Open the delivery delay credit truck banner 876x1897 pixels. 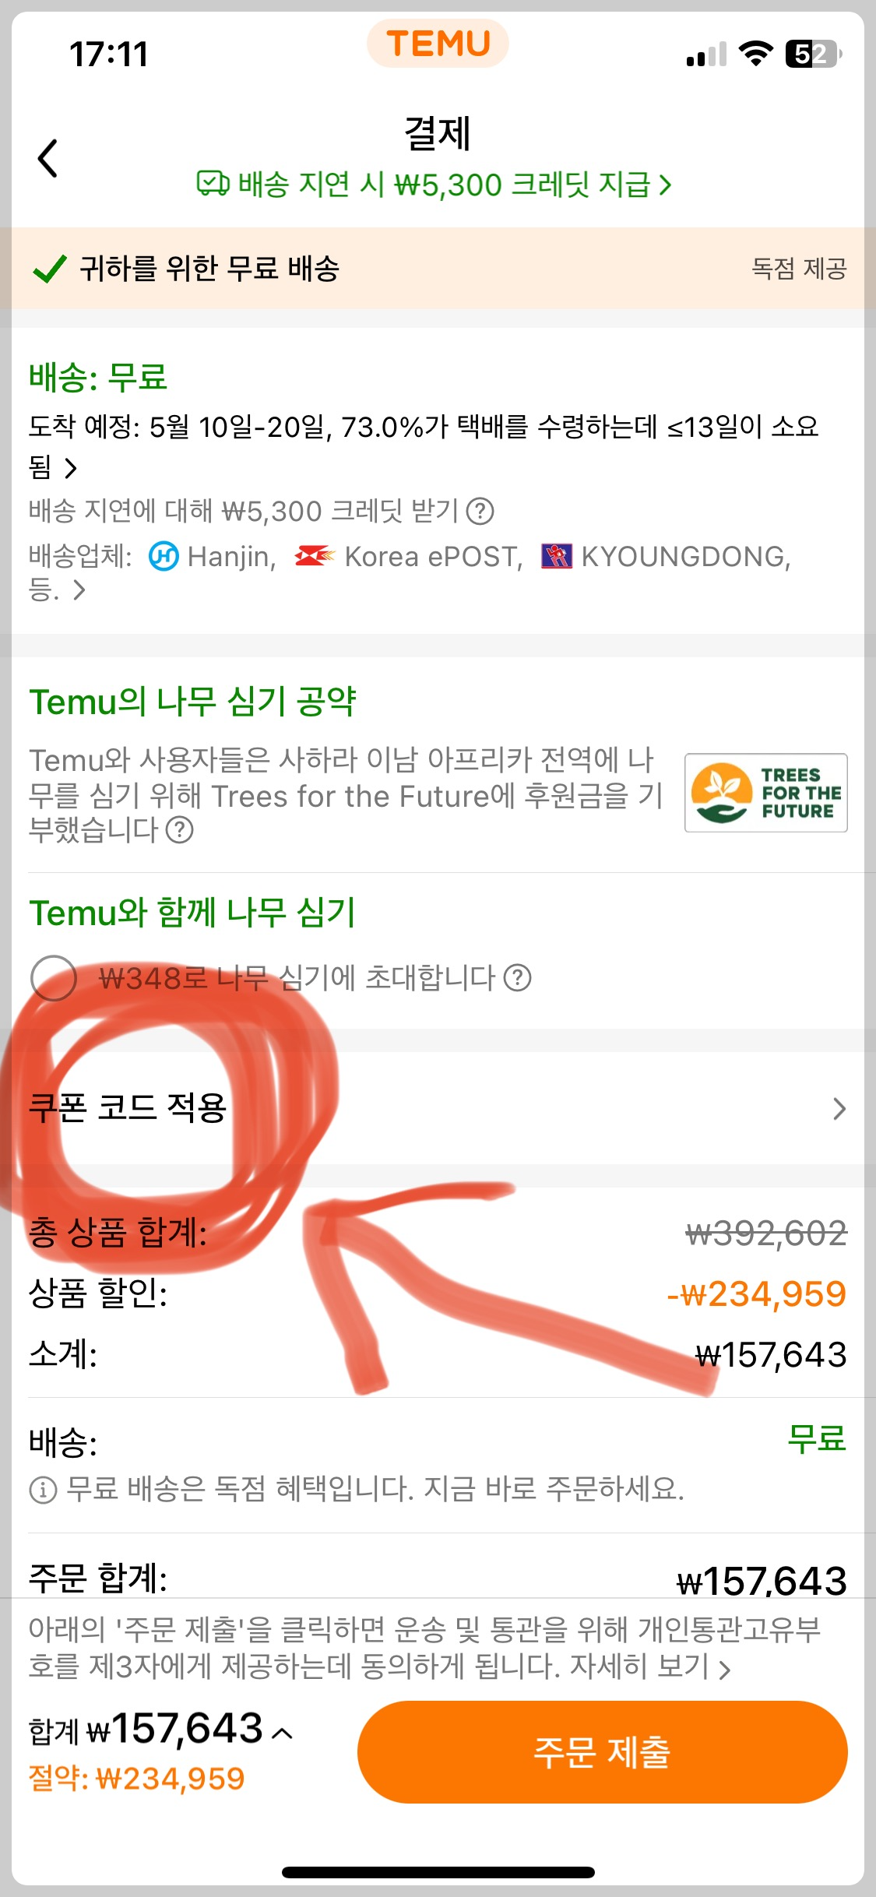pyautogui.click(x=434, y=185)
